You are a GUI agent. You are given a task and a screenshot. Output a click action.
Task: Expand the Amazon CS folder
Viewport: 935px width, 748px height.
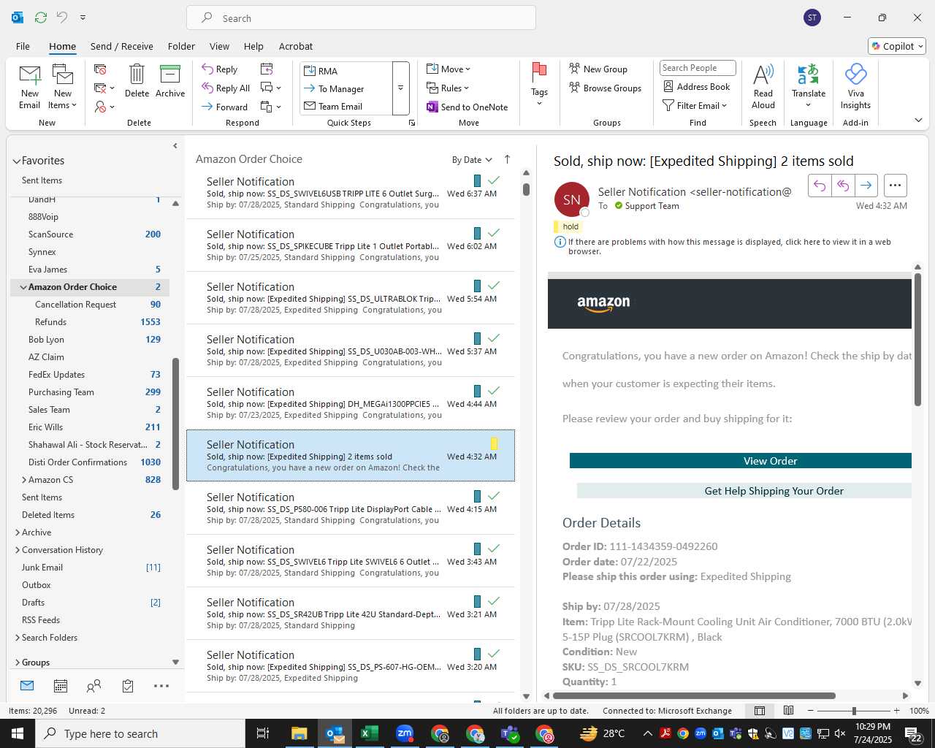point(24,480)
